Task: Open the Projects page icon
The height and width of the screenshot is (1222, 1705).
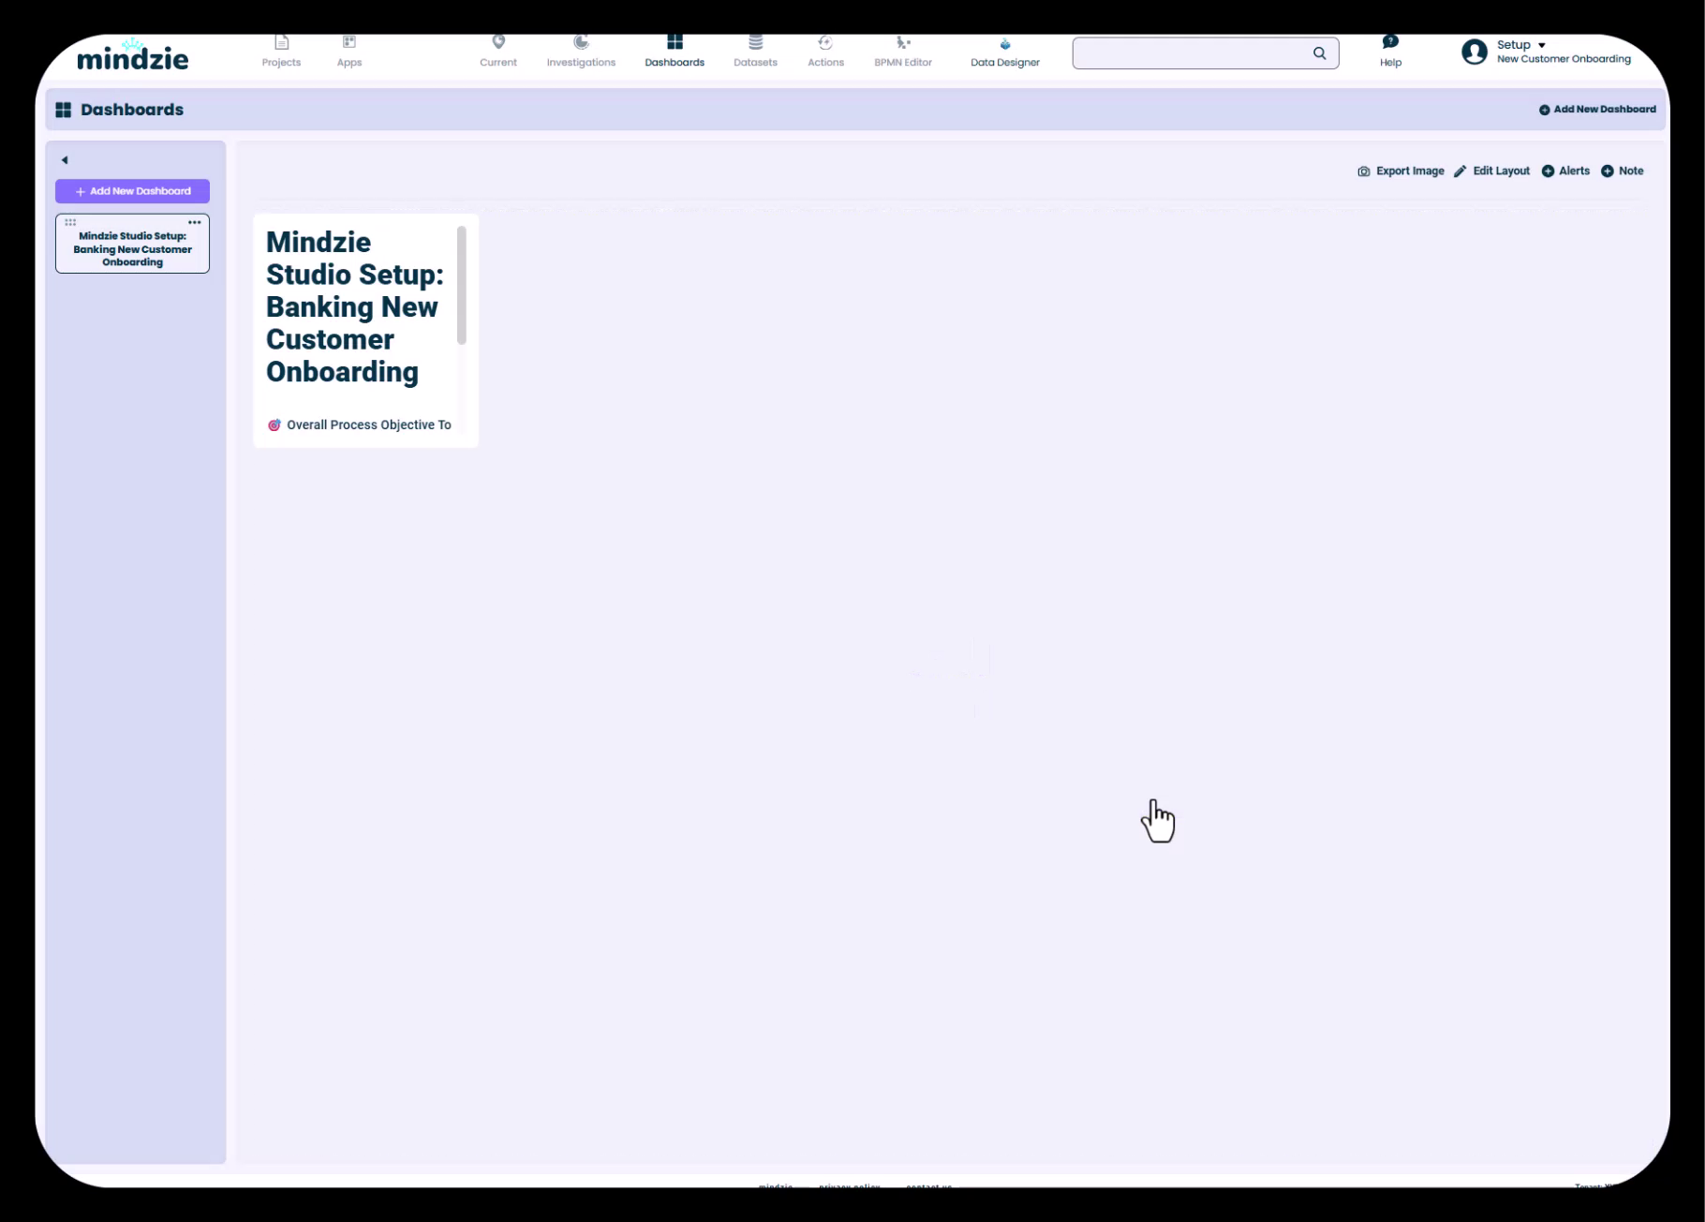Action: click(281, 43)
